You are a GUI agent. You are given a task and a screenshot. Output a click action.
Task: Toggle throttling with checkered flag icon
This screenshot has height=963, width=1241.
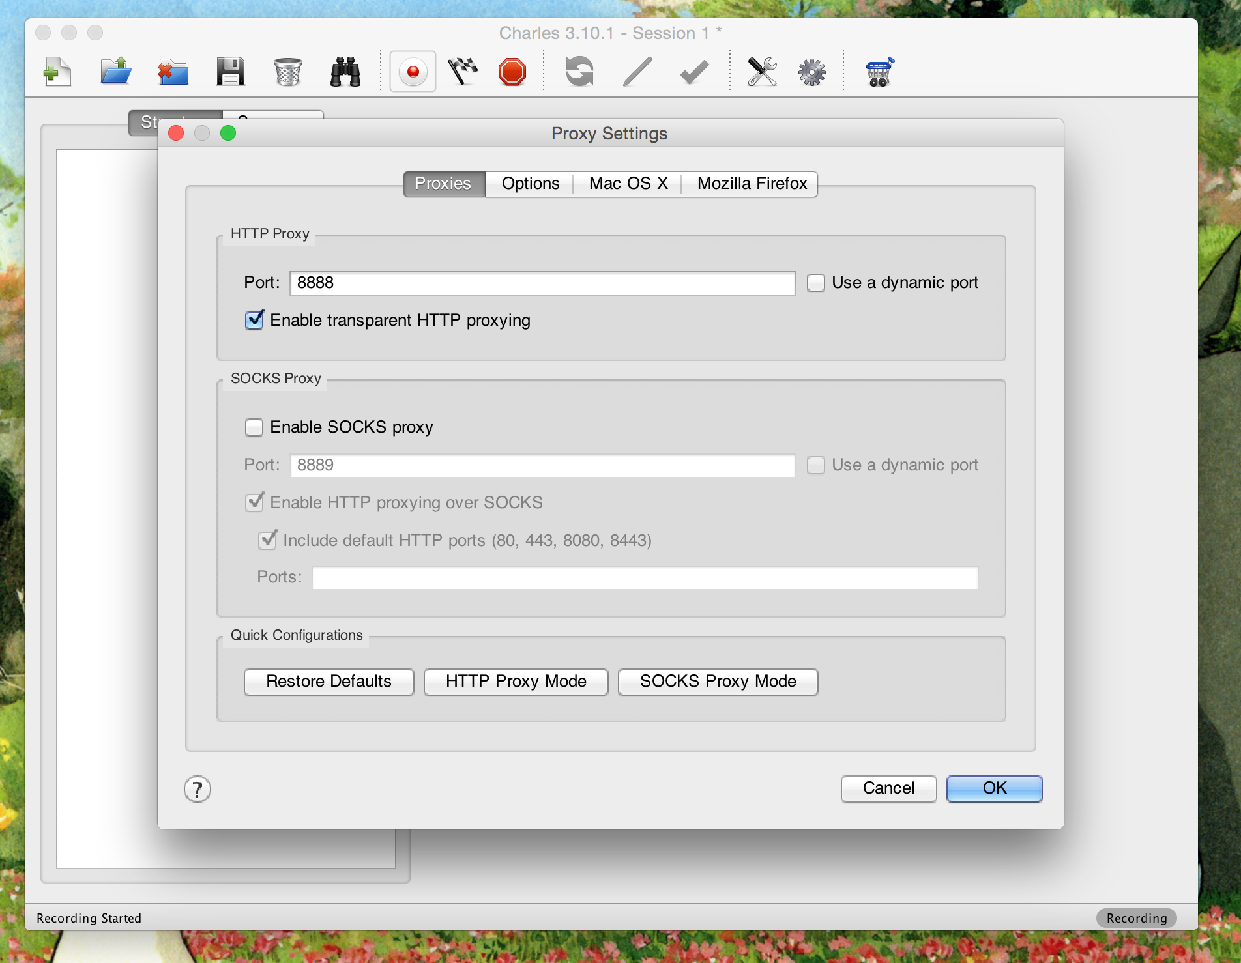coord(463,72)
